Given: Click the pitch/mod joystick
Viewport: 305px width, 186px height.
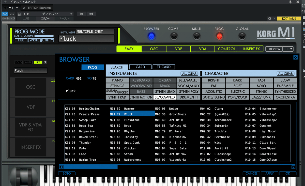Looking at the screenshot, I should [24, 176].
